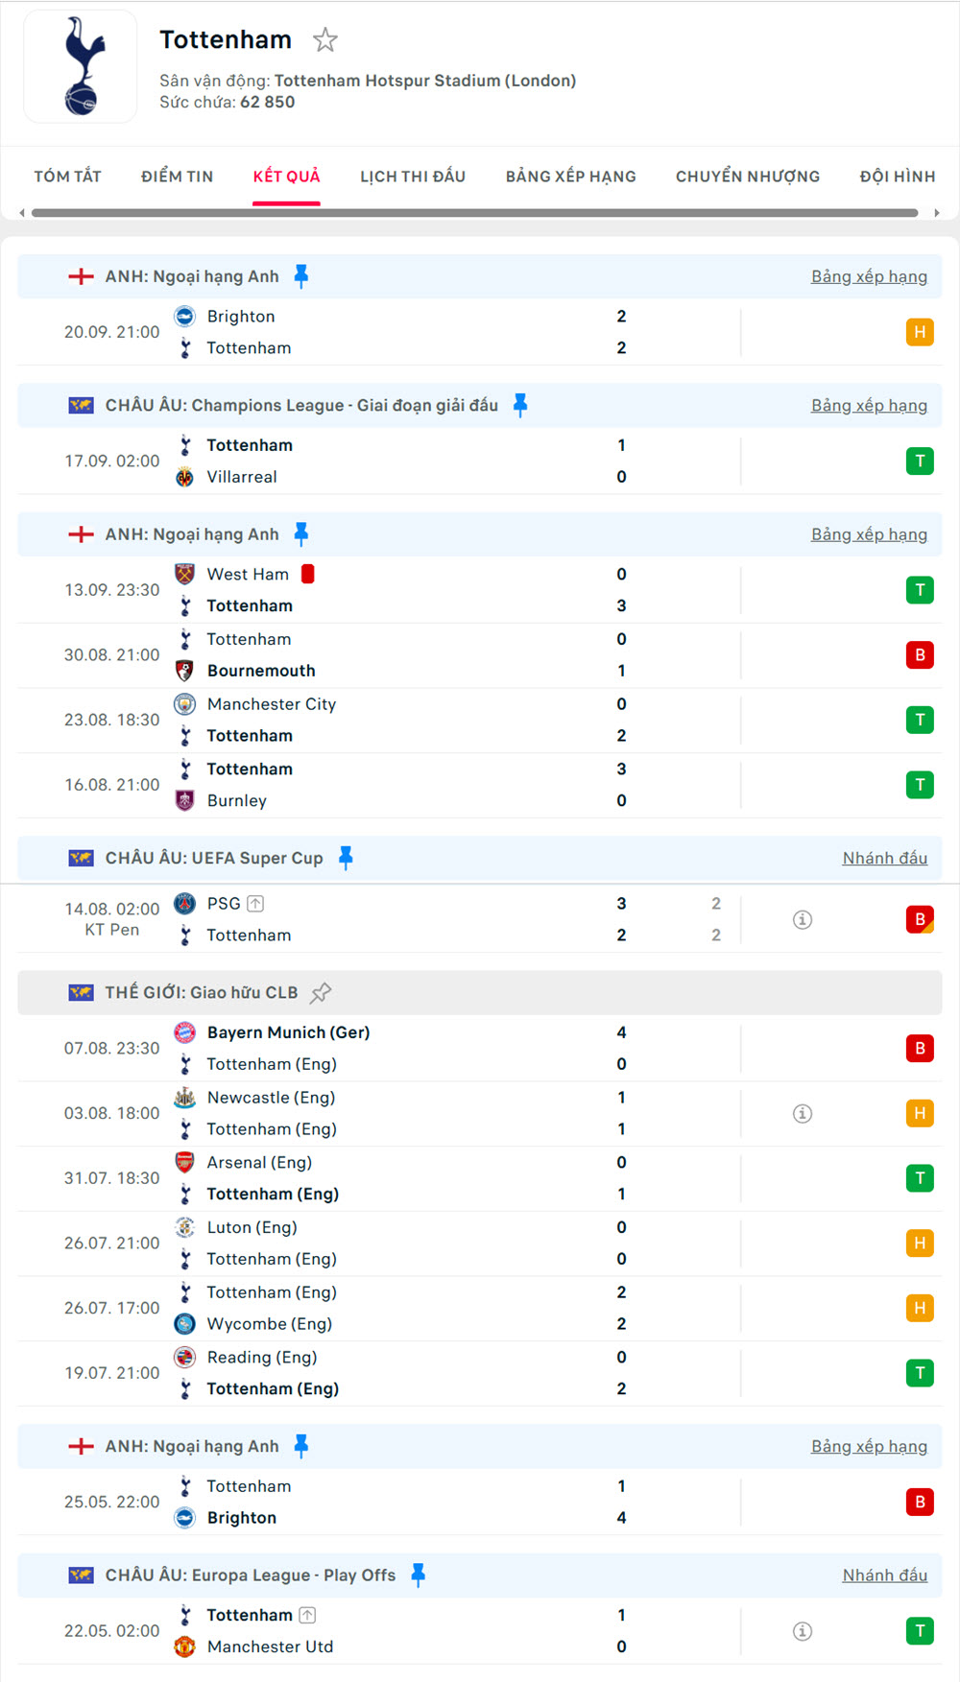Open Bảng xếp hạng link for Champions League
Viewport: 960px width, 1682px height.
(x=869, y=405)
